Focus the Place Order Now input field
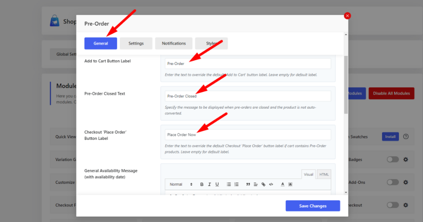423x222 pixels. 248,135
